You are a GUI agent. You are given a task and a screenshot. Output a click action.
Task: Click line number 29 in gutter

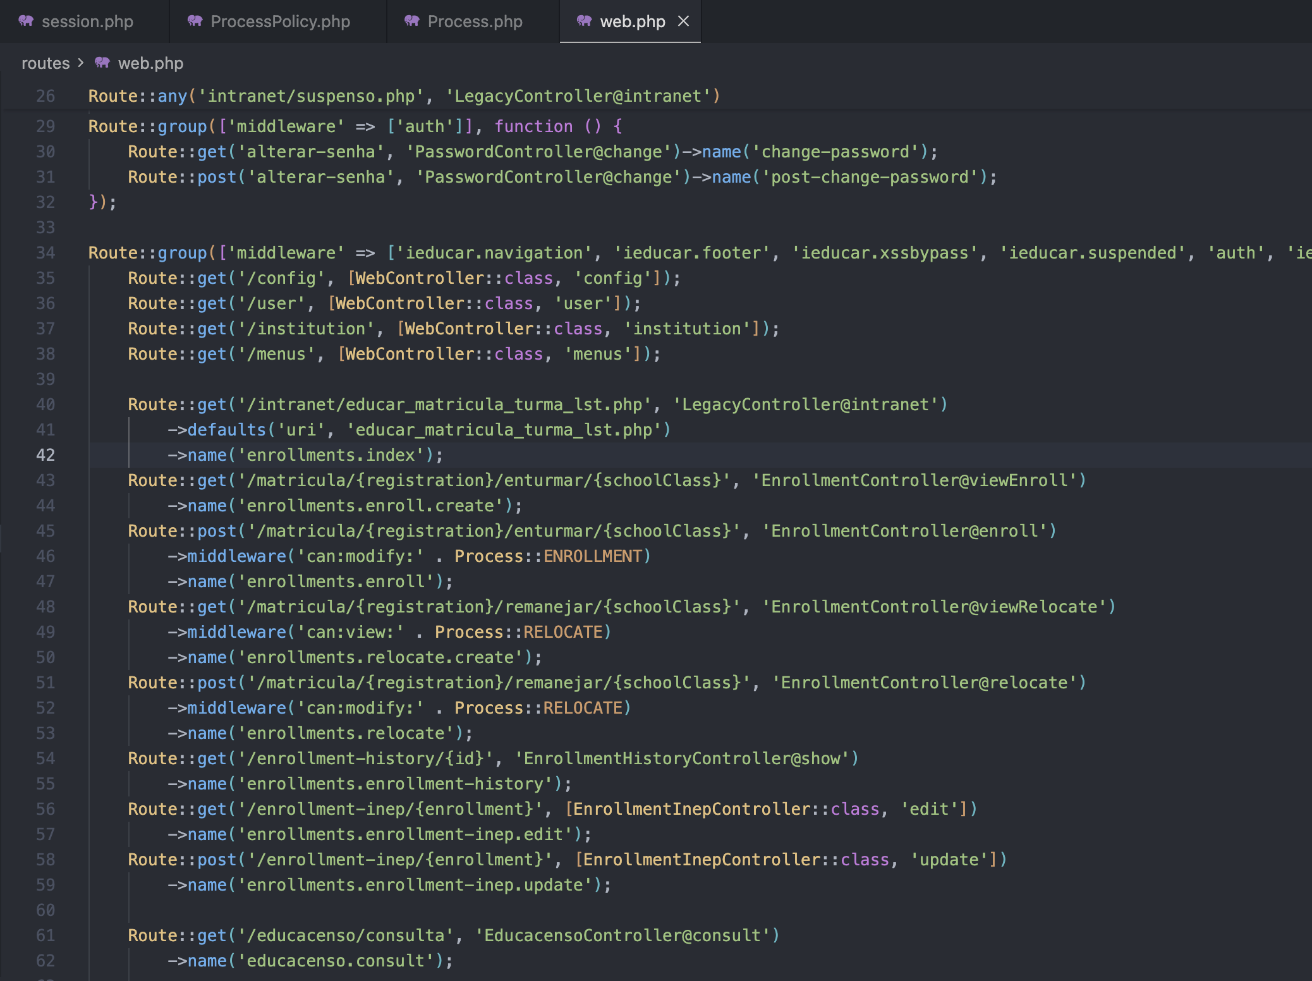pos(46,126)
